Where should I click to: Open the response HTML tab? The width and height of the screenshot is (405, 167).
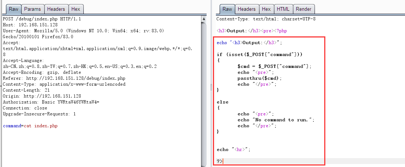click(283, 9)
